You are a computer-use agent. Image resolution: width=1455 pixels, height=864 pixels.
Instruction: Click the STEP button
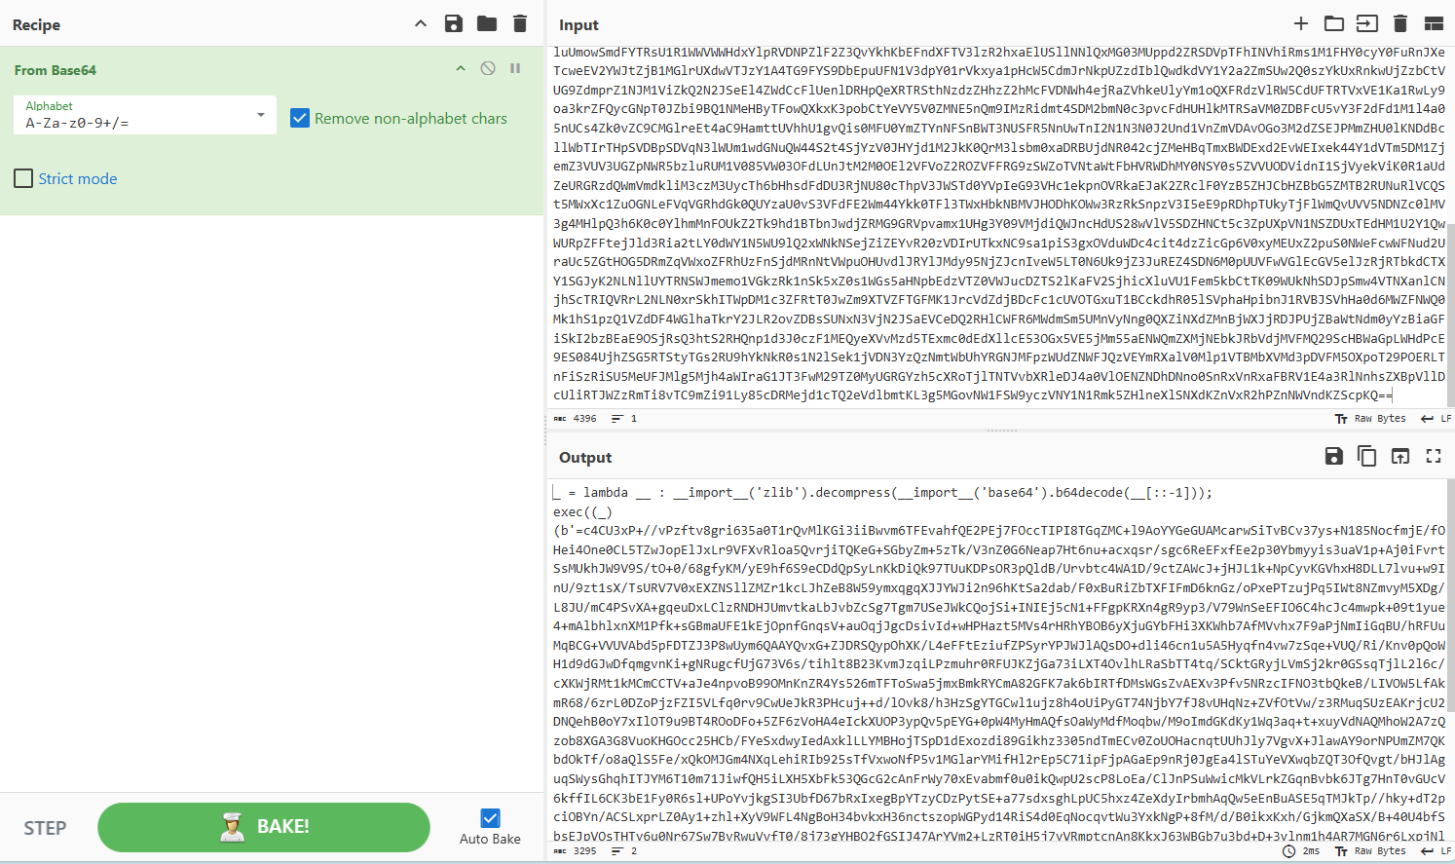tap(45, 828)
